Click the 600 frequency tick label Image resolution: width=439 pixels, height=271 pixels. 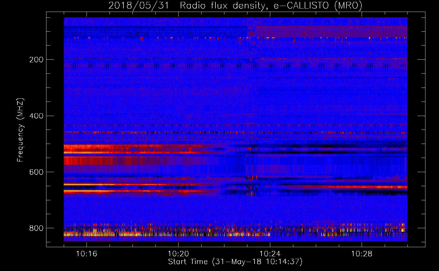click(x=36, y=172)
